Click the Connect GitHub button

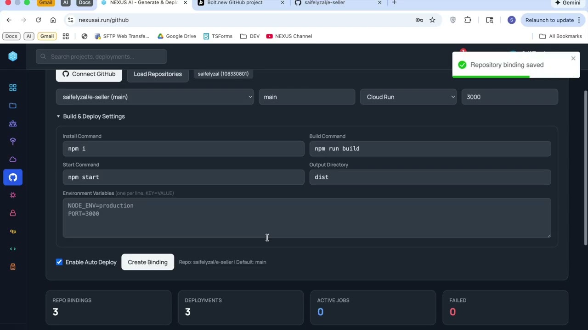(x=89, y=74)
